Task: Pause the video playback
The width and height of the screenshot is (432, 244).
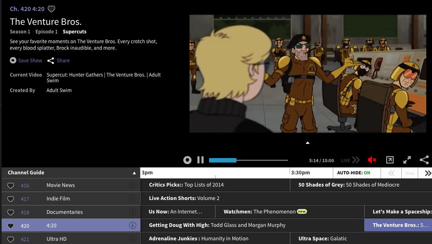Action: [x=200, y=160]
